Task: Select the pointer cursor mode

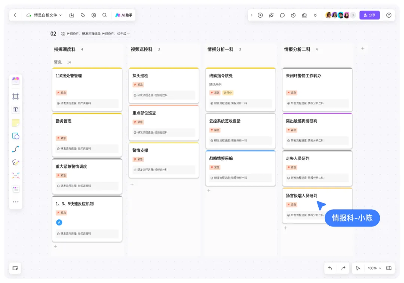Action: point(358,268)
